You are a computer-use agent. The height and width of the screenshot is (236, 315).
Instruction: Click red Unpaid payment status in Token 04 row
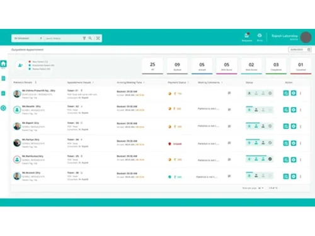coord(175,143)
